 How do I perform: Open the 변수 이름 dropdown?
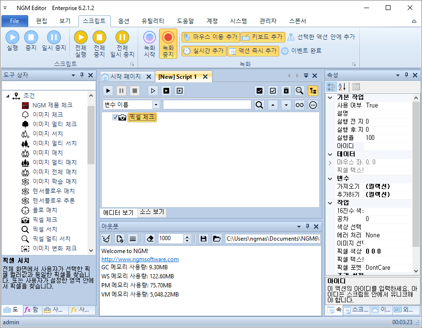[x=156, y=105]
